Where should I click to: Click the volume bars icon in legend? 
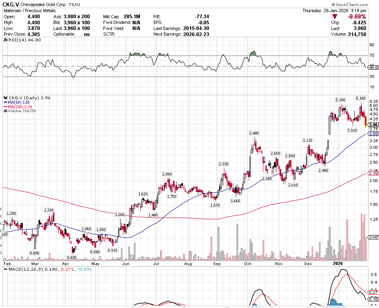[x=5, y=111]
